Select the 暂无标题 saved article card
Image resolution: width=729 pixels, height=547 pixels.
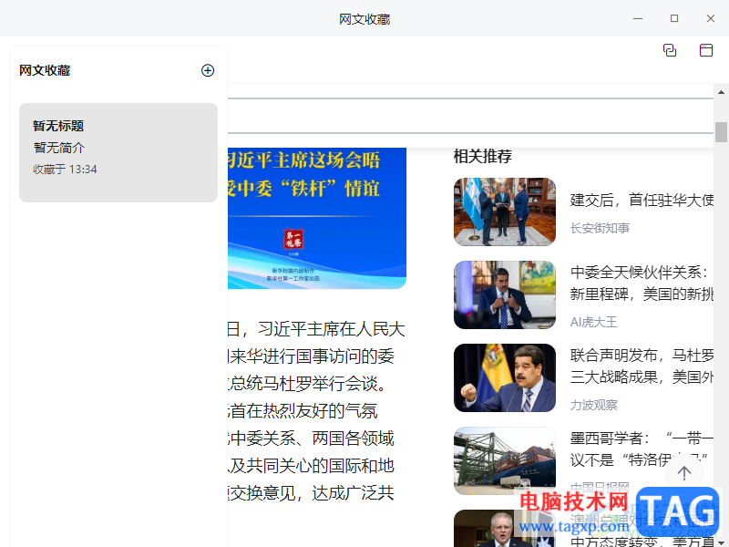point(118,152)
